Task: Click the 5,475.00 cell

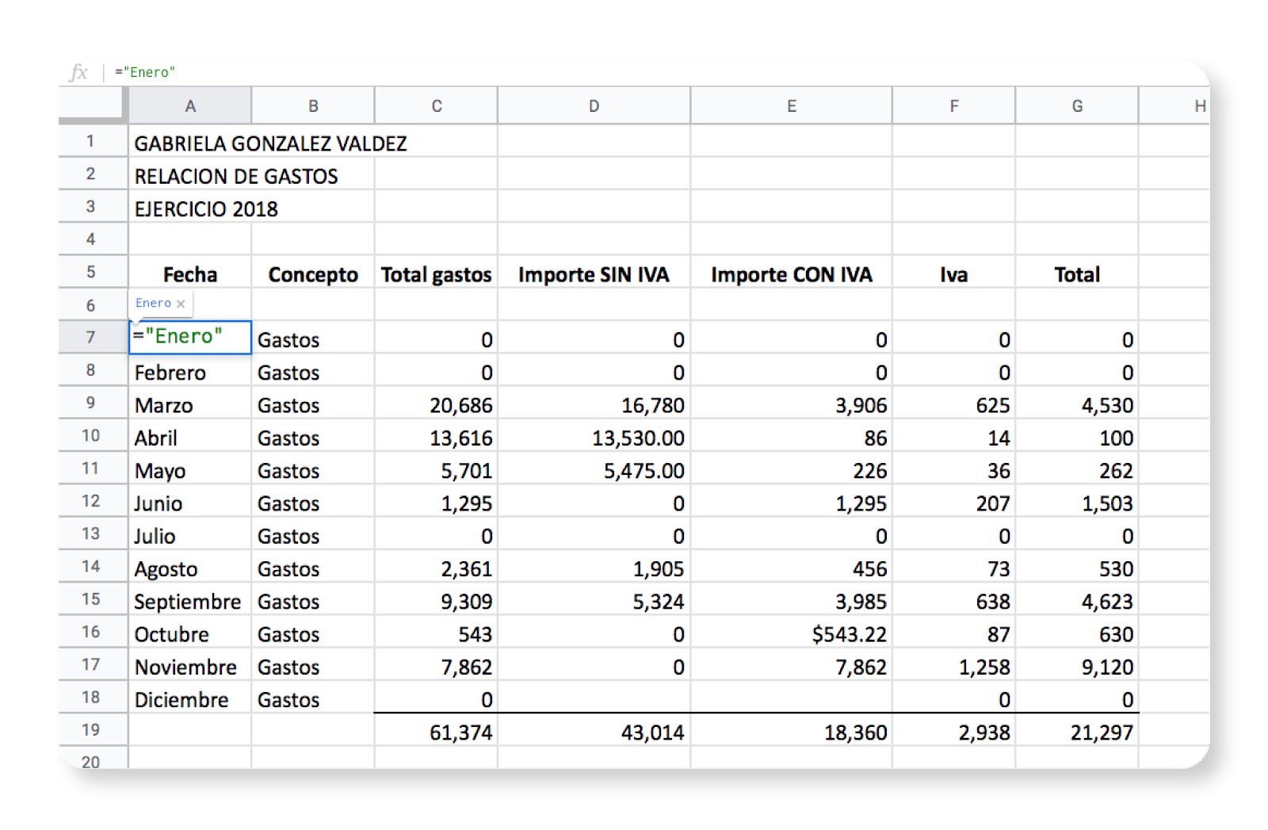Action: coord(594,471)
